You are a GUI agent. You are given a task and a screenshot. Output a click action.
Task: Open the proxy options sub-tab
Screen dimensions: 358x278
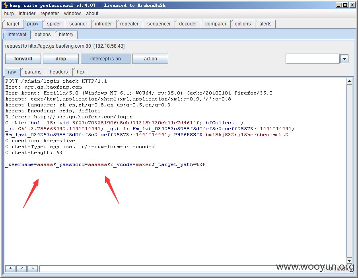[x=43, y=35]
